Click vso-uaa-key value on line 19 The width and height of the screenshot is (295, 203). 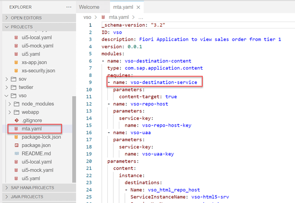point(158,154)
